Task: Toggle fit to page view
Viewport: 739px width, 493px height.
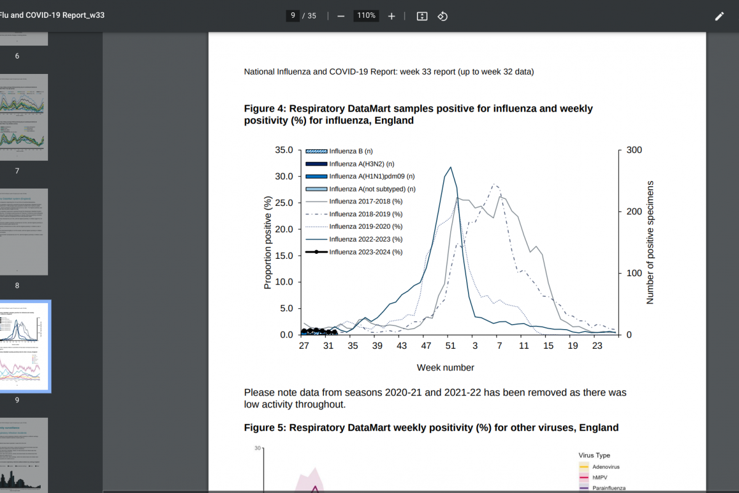Action: click(x=422, y=16)
